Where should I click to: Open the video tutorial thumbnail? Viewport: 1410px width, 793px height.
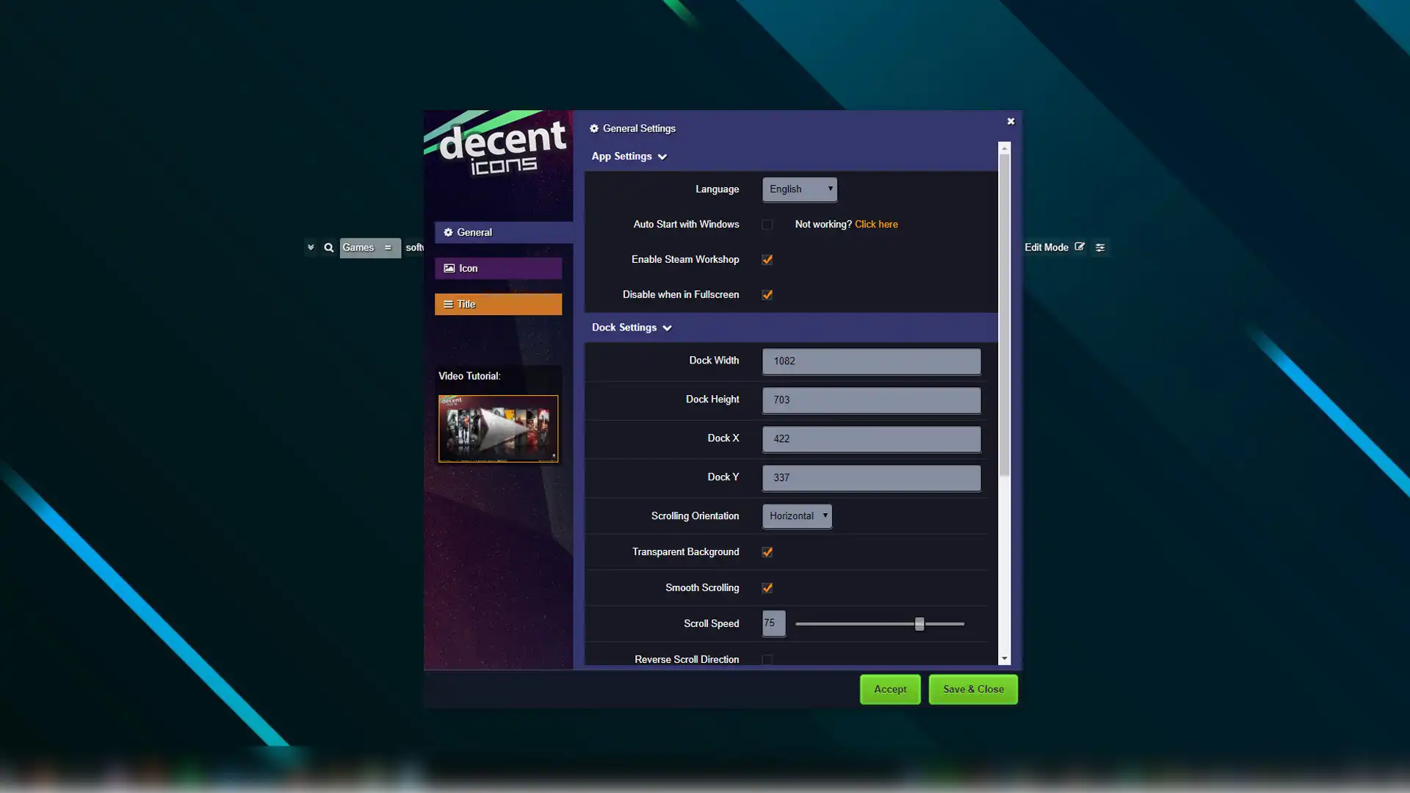pos(498,428)
